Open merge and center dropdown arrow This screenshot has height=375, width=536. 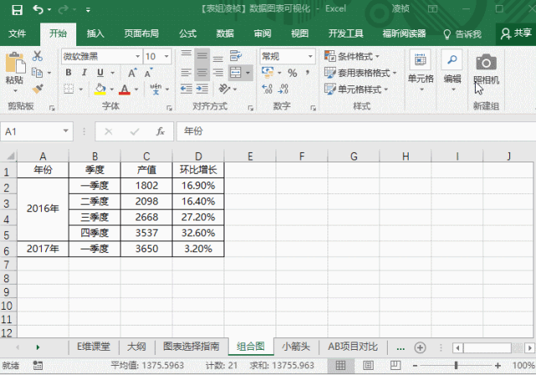pyautogui.click(x=248, y=73)
